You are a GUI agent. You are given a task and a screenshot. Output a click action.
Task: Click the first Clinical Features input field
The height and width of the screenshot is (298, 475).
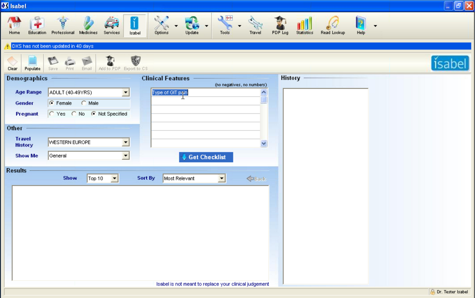point(206,92)
